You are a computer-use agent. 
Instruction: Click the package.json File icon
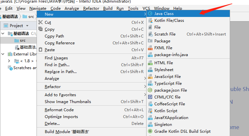[150, 90]
